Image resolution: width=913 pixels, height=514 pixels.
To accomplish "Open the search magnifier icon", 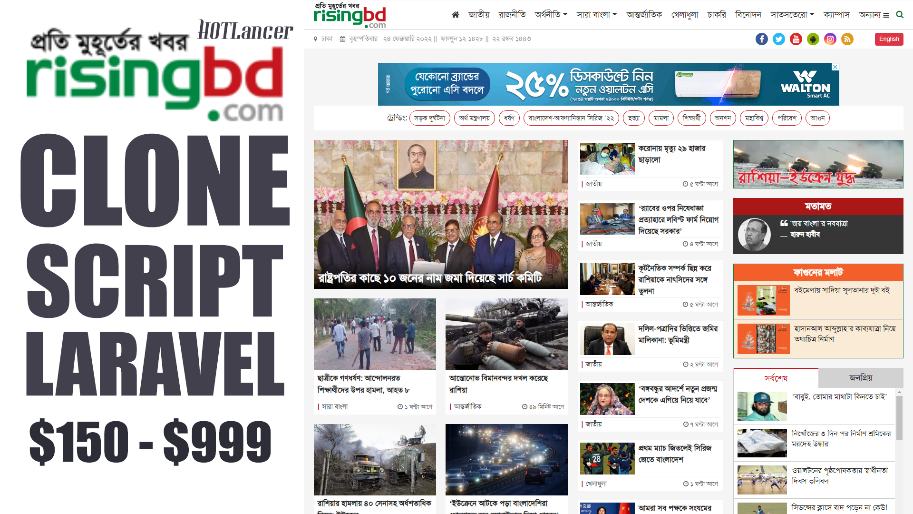I will [x=900, y=15].
